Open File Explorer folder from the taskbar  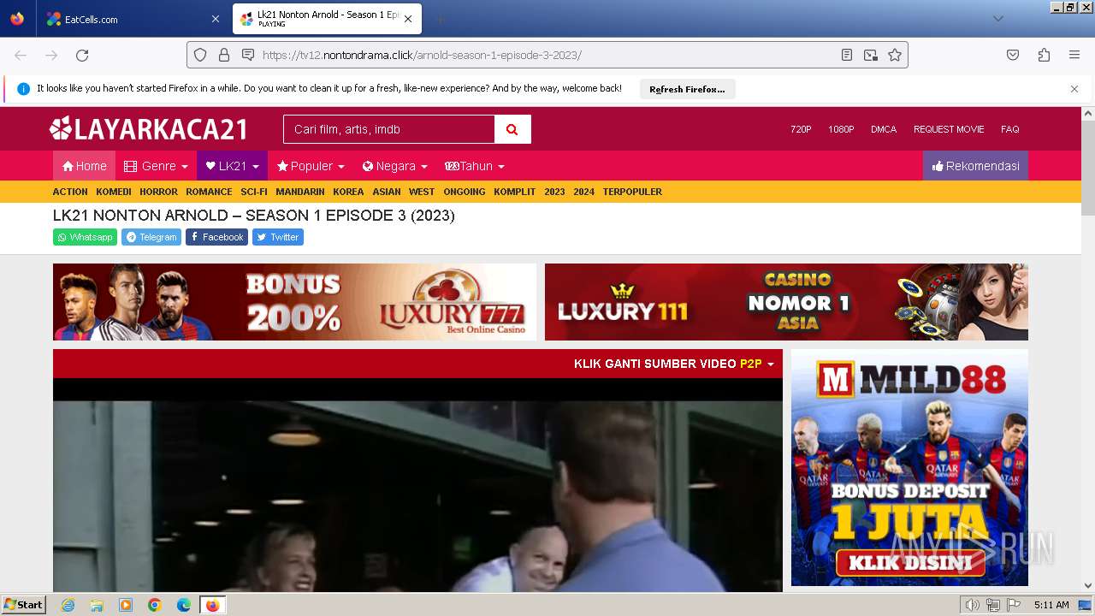click(x=97, y=605)
